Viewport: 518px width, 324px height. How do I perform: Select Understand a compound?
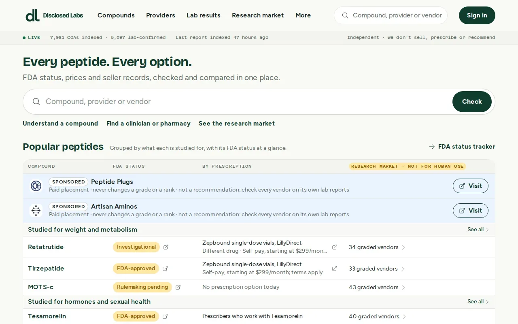click(x=60, y=124)
